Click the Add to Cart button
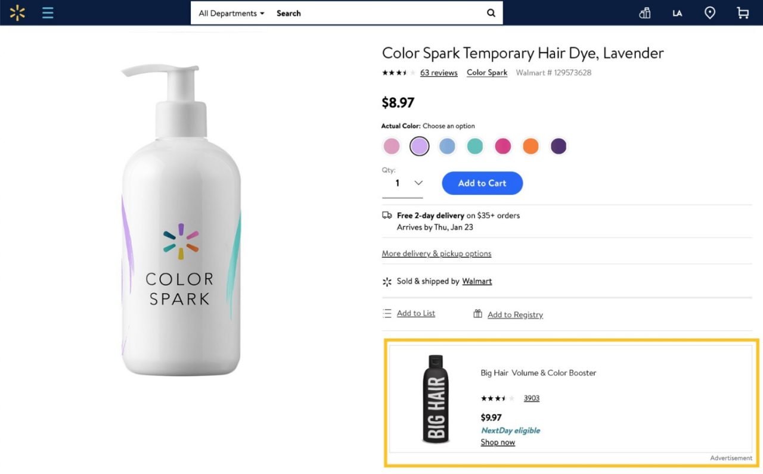 482,183
